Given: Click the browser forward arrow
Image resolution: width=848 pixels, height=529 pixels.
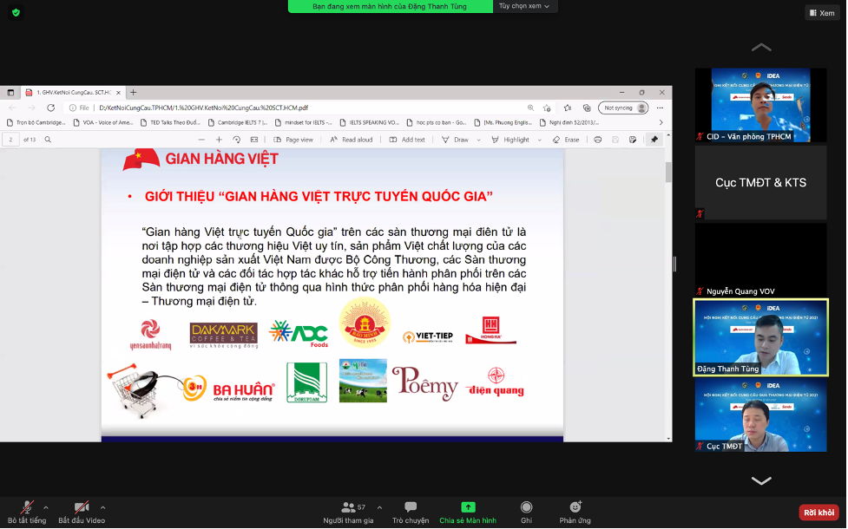Looking at the screenshot, I should 31,108.
